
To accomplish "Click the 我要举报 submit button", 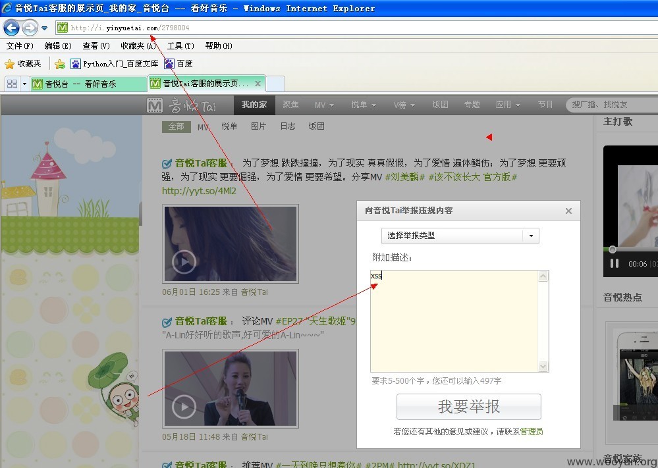I will [x=469, y=407].
